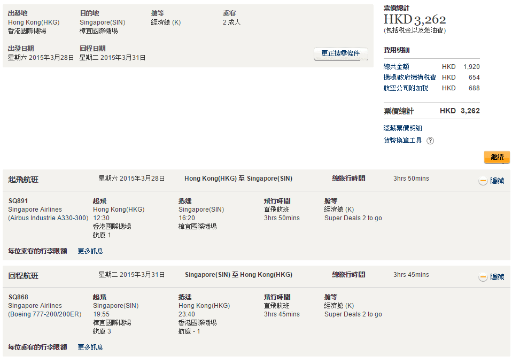The image size is (512, 364).
Task: Select 每位乘客的行李限額 for the departing flight
Action: point(37,251)
